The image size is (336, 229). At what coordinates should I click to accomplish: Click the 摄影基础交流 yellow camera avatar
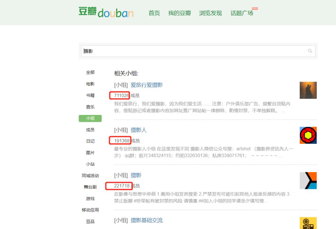(x=308, y=223)
